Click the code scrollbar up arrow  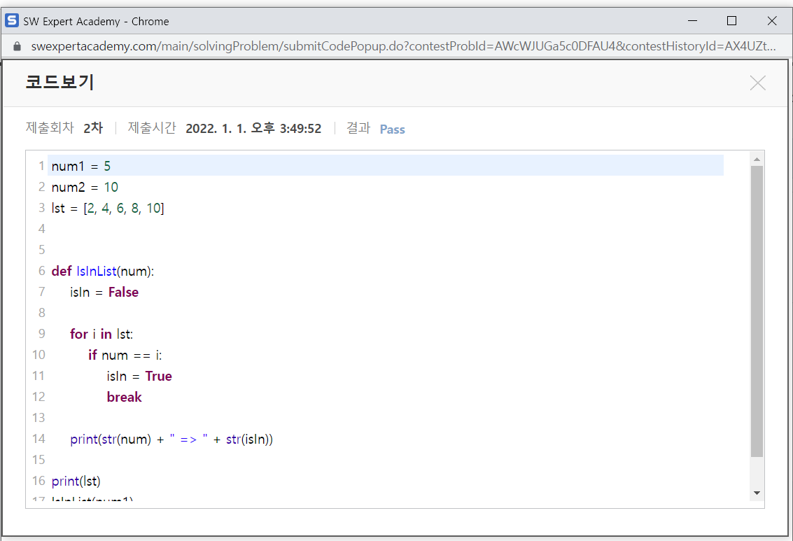(x=757, y=160)
